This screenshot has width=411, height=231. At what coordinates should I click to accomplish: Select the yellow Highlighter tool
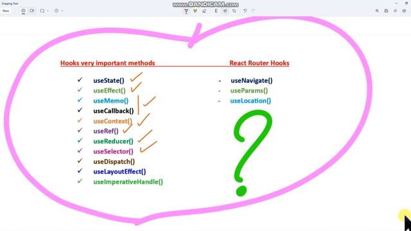pos(195,11)
